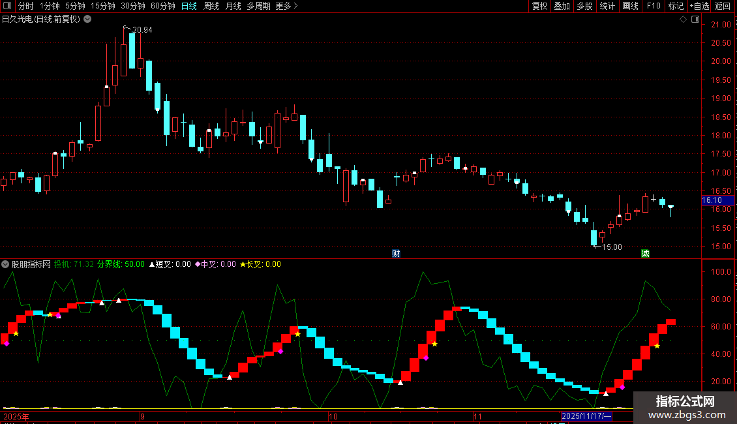Expand the indicator pane chevron menu
Viewport: 737px width, 424px height.
(5, 264)
